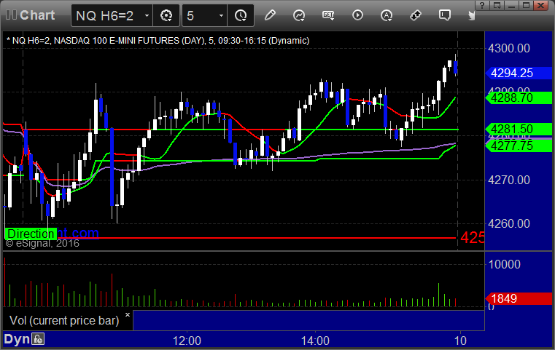This screenshot has height=350, width=555.
Task: Click the 4260.00 price axis label
Action: point(509,223)
